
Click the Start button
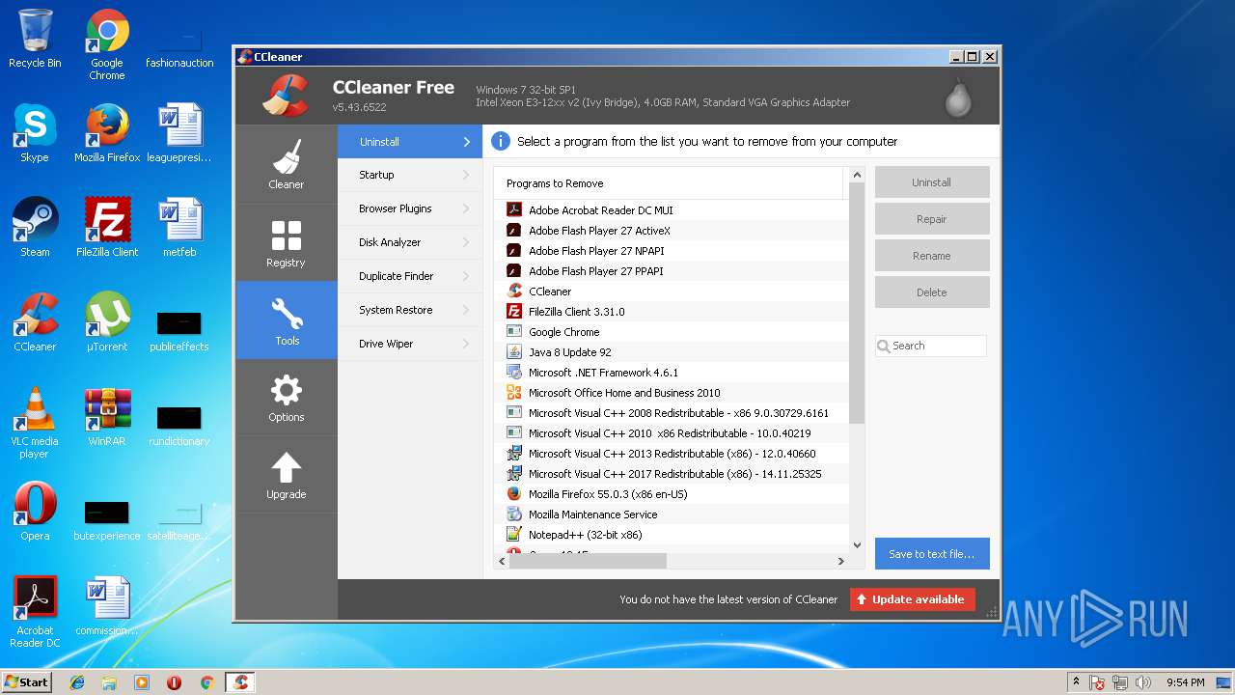point(26,681)
